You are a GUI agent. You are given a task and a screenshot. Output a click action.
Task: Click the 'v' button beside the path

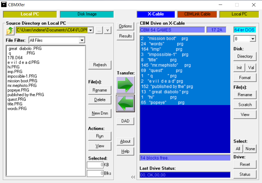(107, 30)
